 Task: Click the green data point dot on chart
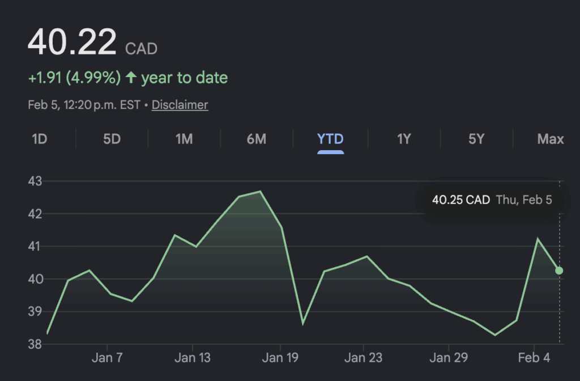pyautogui.click(x=559, y=270)
